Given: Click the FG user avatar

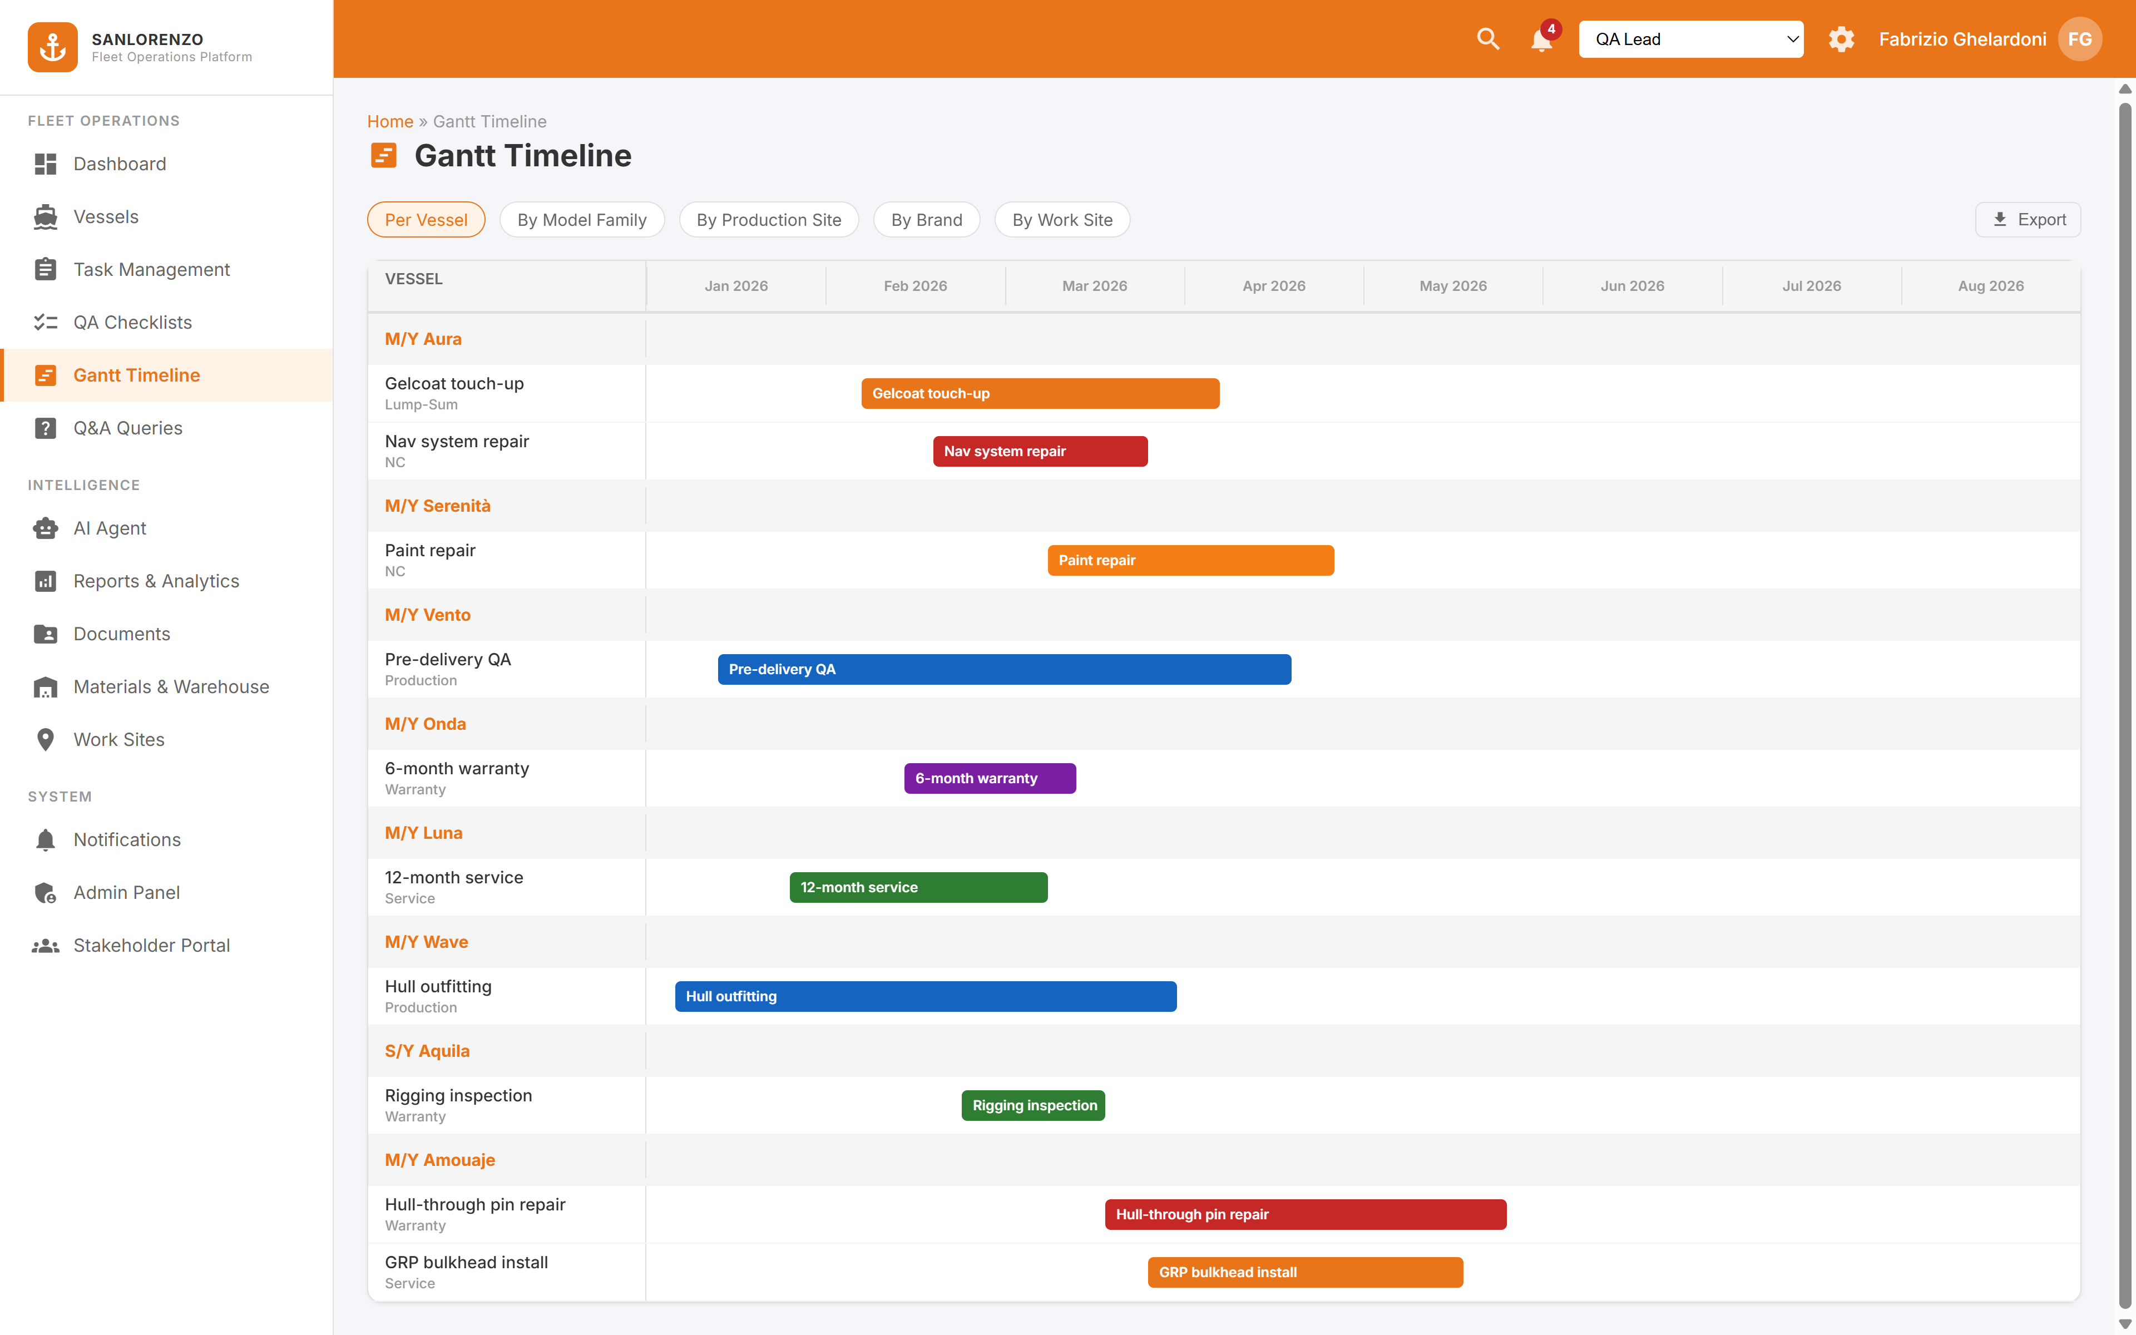Looking at the screenshot, I should pos(2079,39).
